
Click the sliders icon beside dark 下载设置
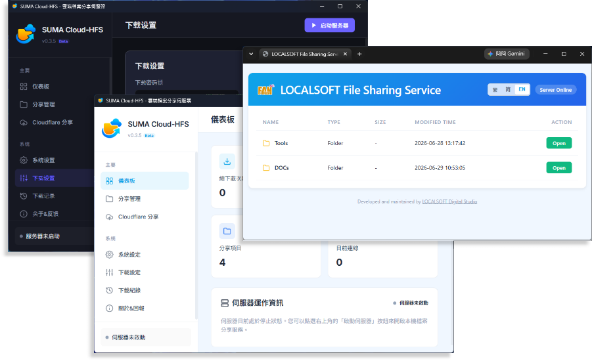tap(24, 178)
